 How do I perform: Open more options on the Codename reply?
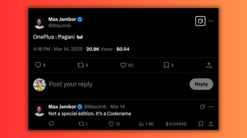(x=211, y=107)
